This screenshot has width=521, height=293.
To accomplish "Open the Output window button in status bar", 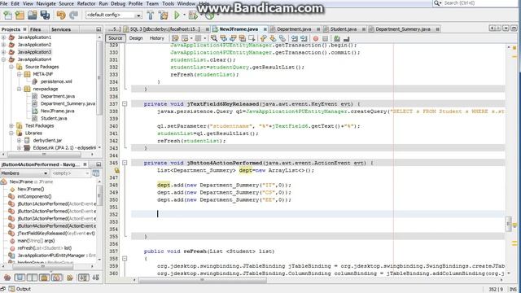I will 20,289.
